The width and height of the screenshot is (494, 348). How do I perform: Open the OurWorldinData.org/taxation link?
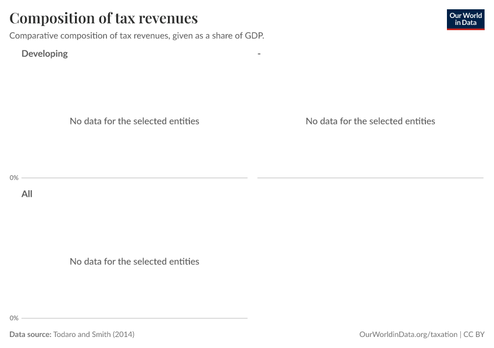pyautogui.click(x=409, y=335)
